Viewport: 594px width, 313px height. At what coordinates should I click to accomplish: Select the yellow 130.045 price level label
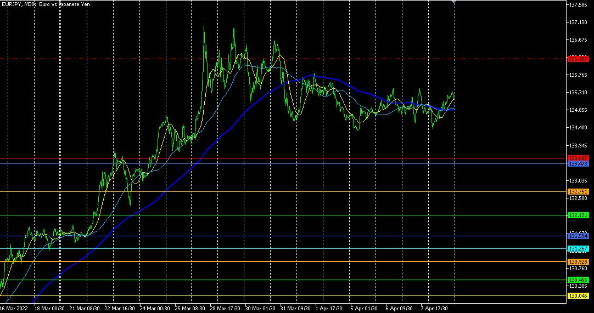pos(578,296)
